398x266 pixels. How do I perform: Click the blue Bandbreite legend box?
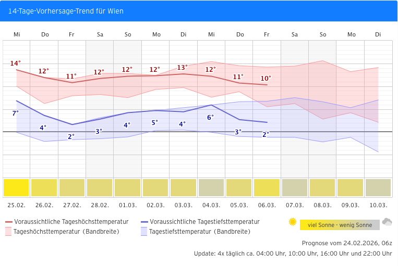tap(144, 232)
